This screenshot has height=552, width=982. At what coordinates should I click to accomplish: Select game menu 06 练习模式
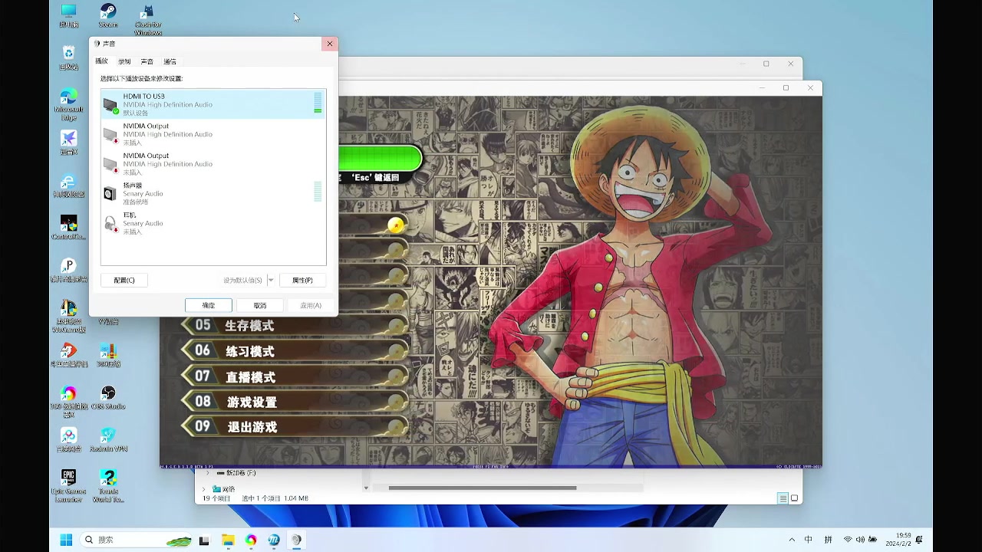(294, 351)
